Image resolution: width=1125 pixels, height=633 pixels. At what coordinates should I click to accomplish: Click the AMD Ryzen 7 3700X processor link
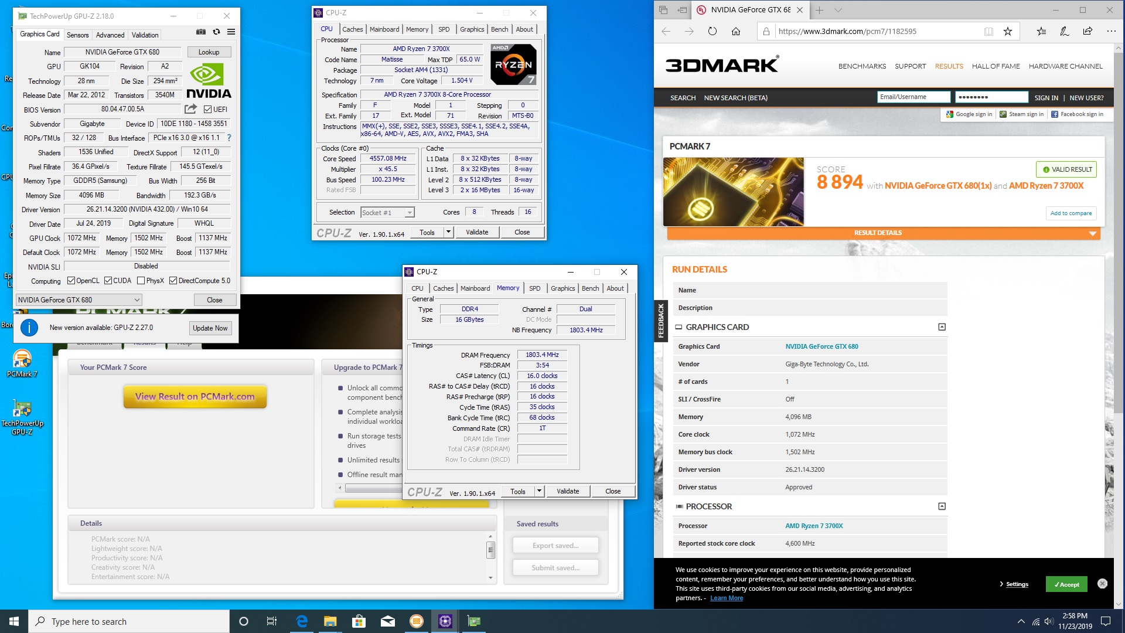[x=814, y=526]
